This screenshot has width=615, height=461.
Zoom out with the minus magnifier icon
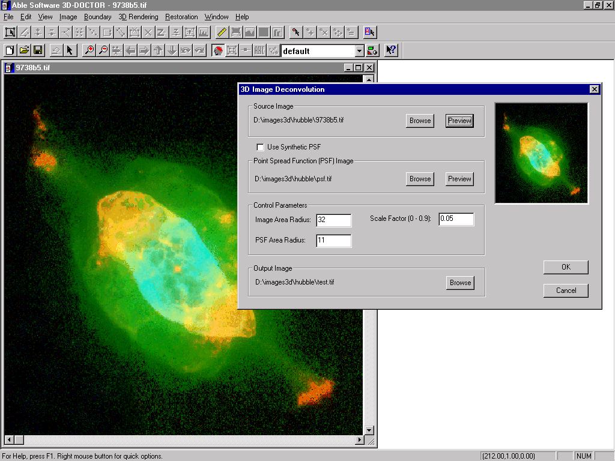(x=103, y=50)
